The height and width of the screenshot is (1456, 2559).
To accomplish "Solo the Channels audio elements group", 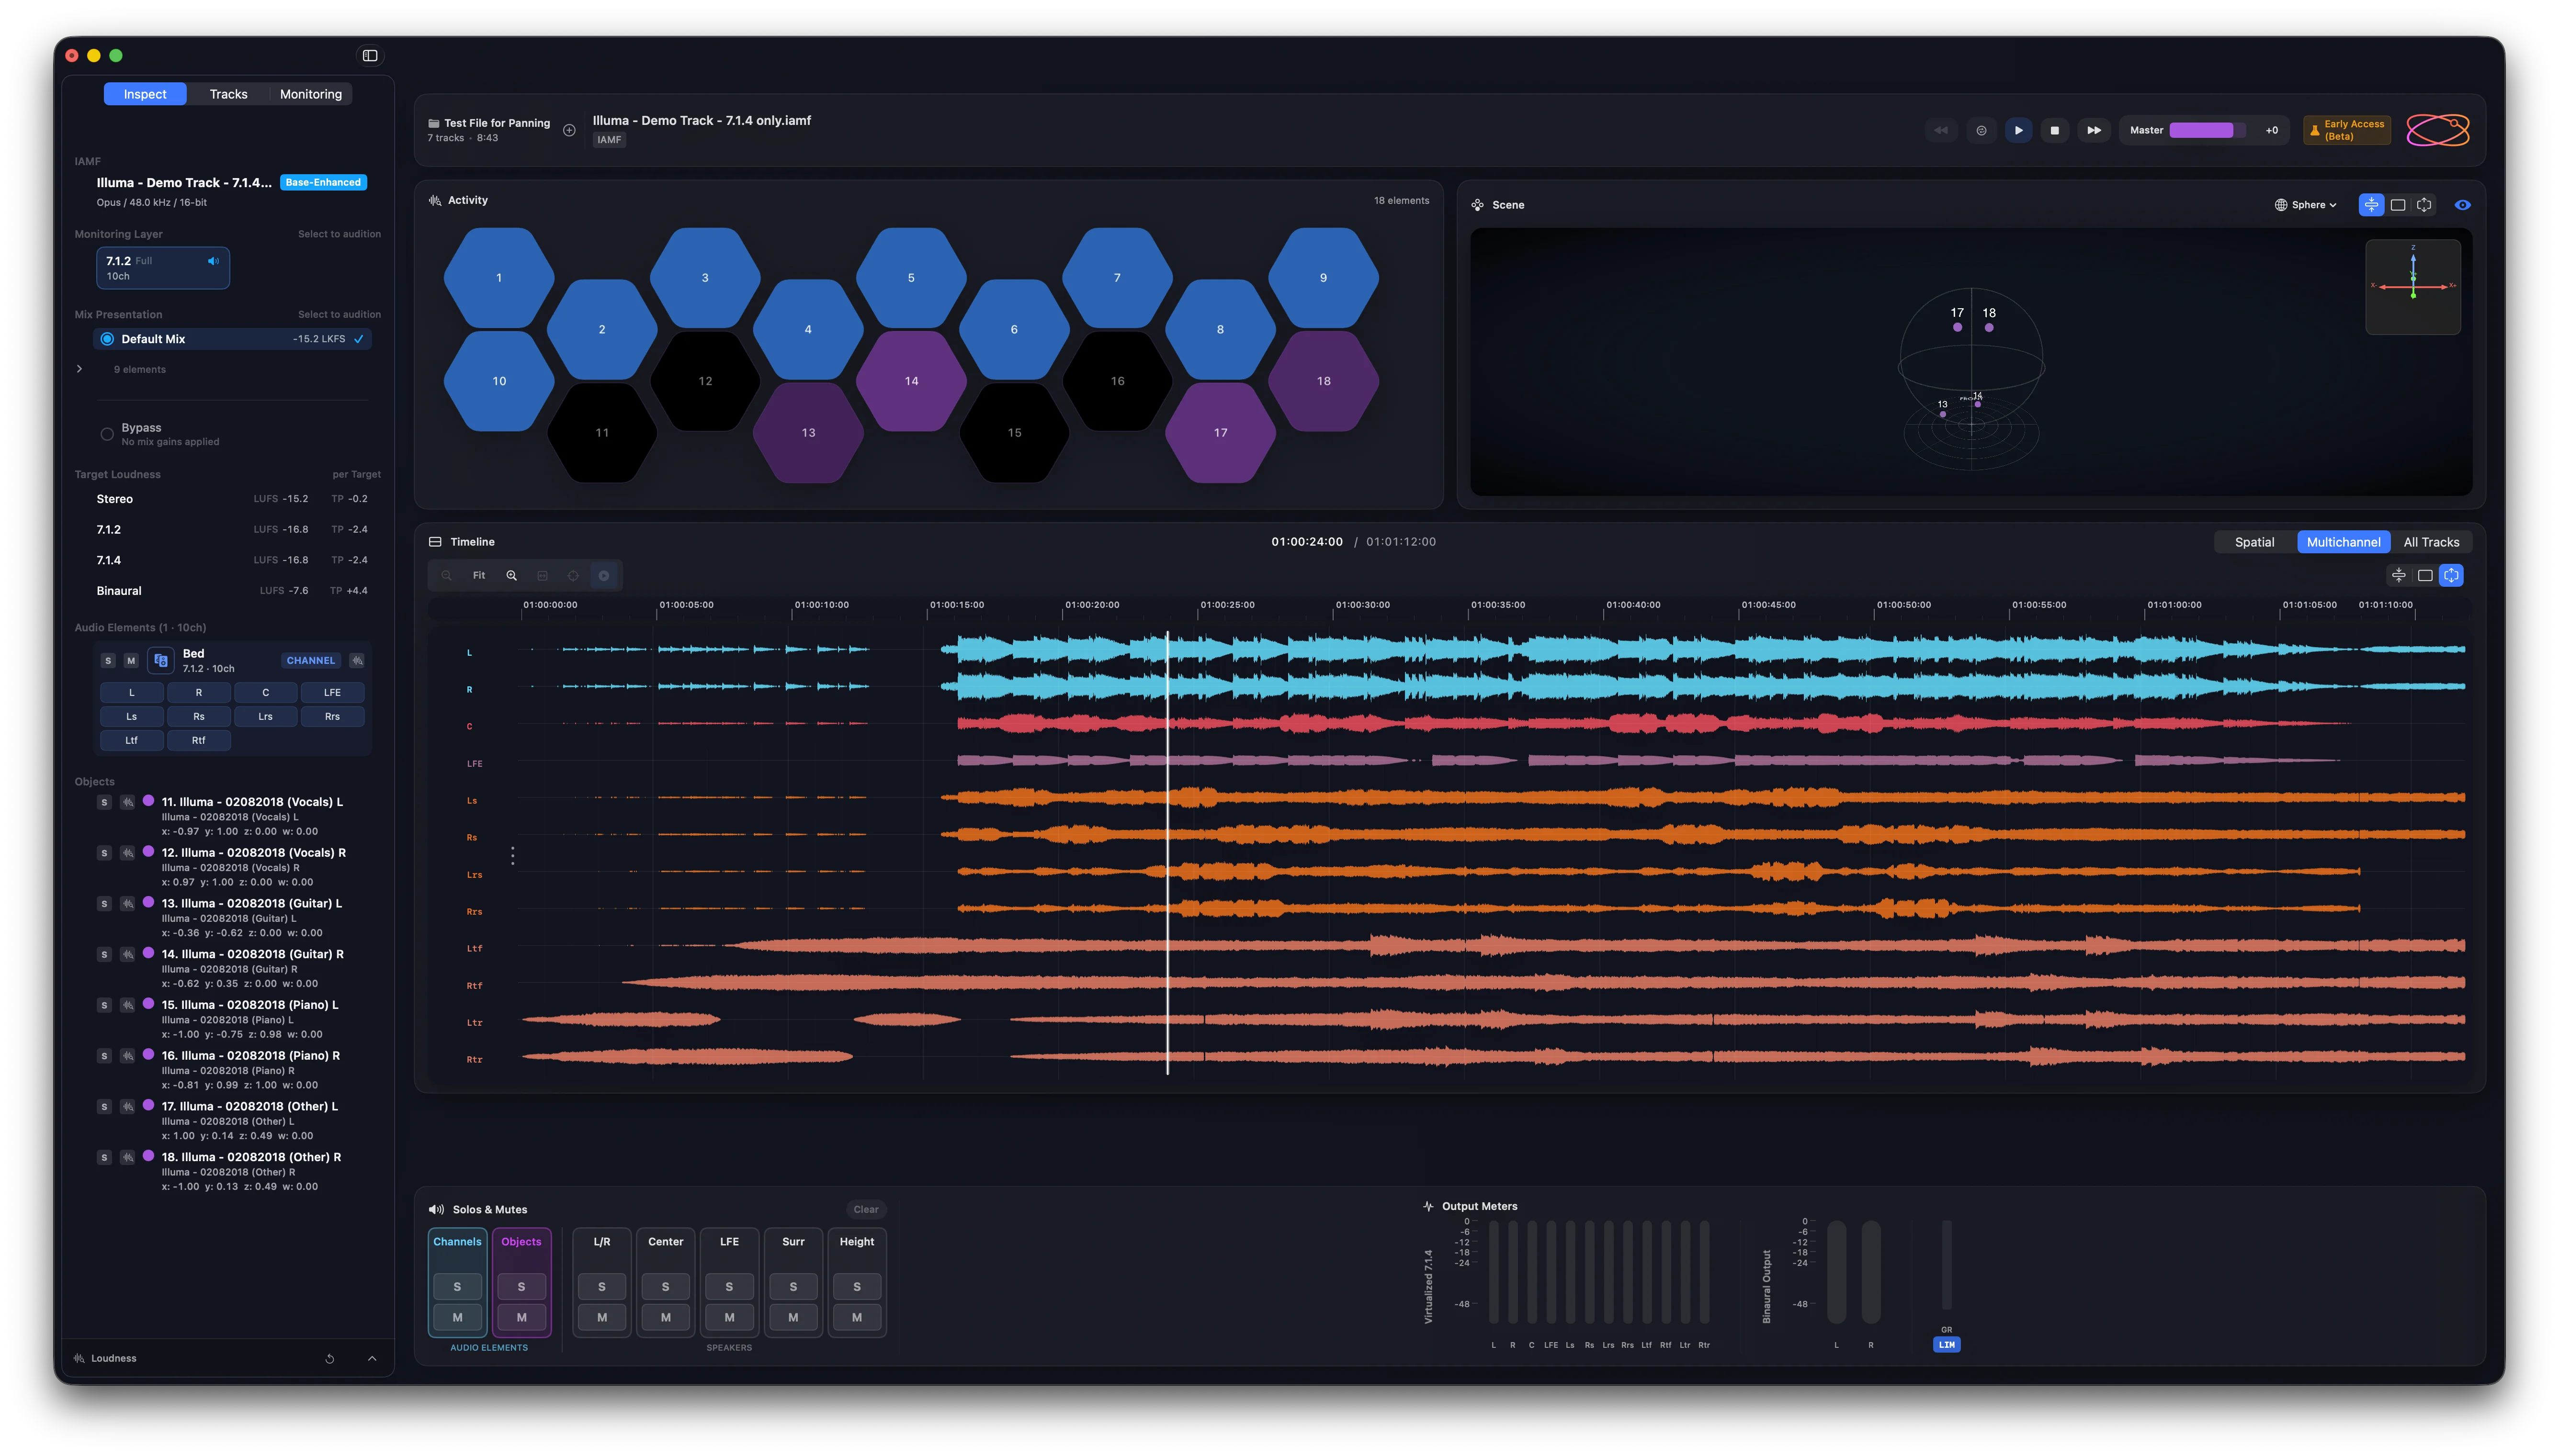I will 457,1288.
